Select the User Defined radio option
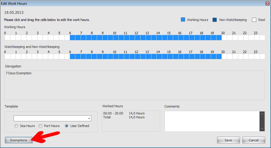This screenshot has height=148, width=271. [67, 126]
